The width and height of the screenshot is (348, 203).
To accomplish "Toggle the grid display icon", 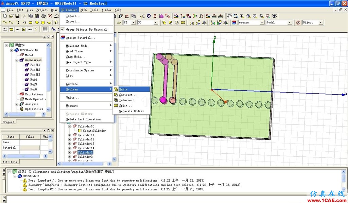I will click(x=45, y=29).
